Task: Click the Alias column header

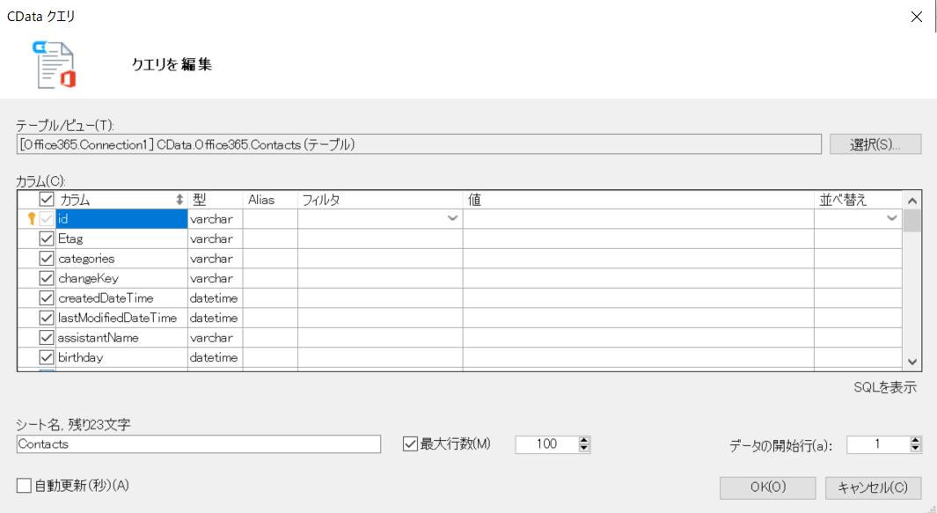Action: pyautogui.click(x=270, y=200)
